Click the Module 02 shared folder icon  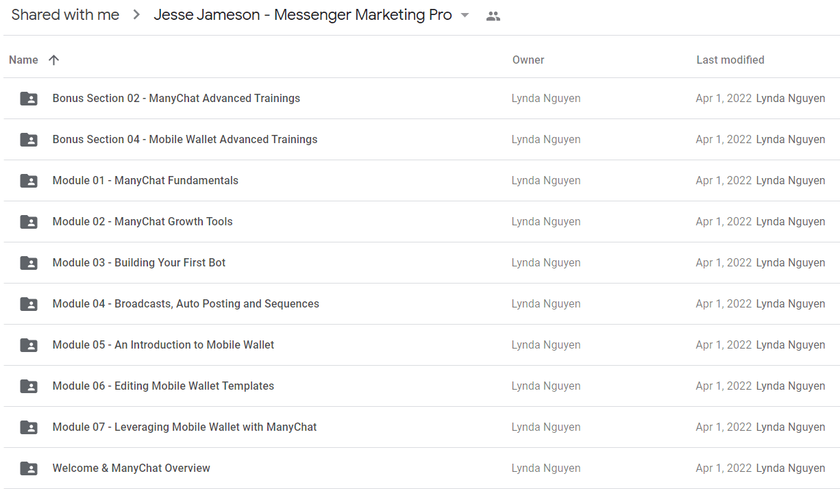(x=29, y=222)
